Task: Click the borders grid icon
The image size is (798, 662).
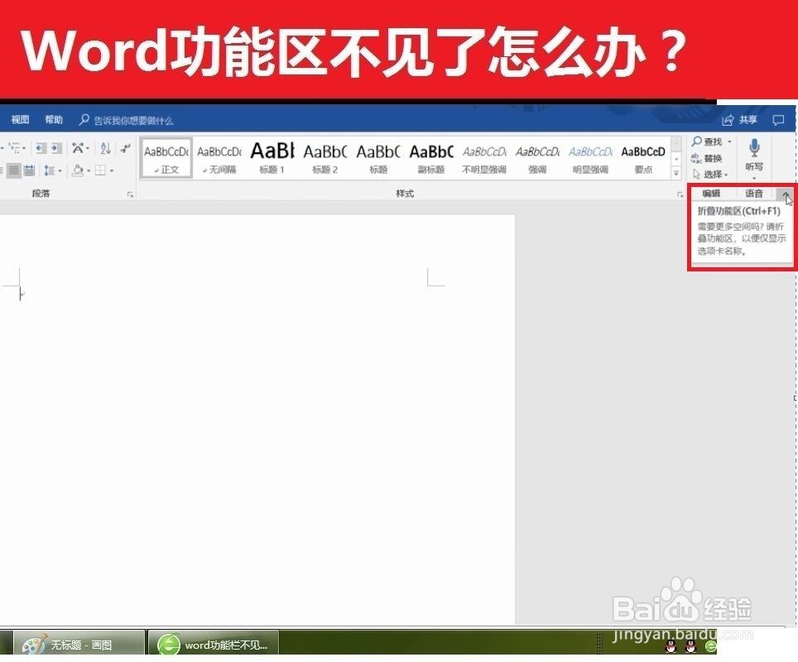Action: 100,170
